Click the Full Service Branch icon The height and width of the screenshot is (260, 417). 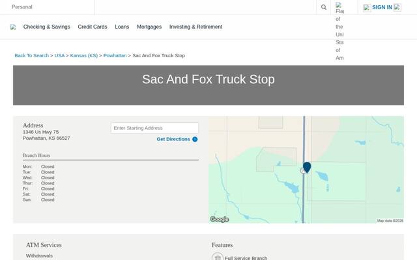tap(218, 257)
